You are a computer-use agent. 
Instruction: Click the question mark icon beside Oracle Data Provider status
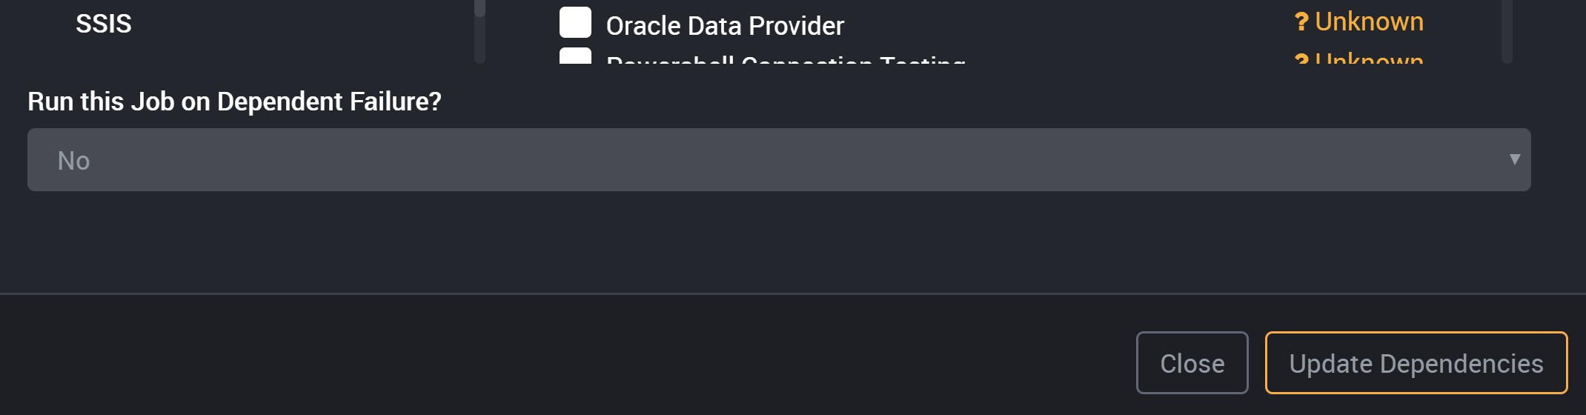(x=1301, y=22)
